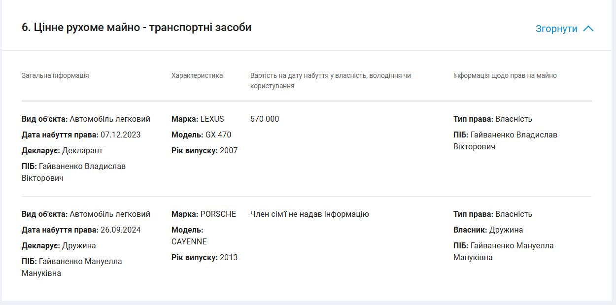Click the CAYENNE model text
Image resolution: width=616 pixels, height=305 pixels.
click(189, 241)
